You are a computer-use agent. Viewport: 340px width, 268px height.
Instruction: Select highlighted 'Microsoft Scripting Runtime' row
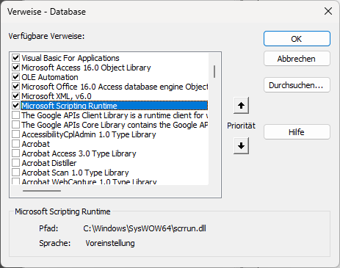click(115, 106)
